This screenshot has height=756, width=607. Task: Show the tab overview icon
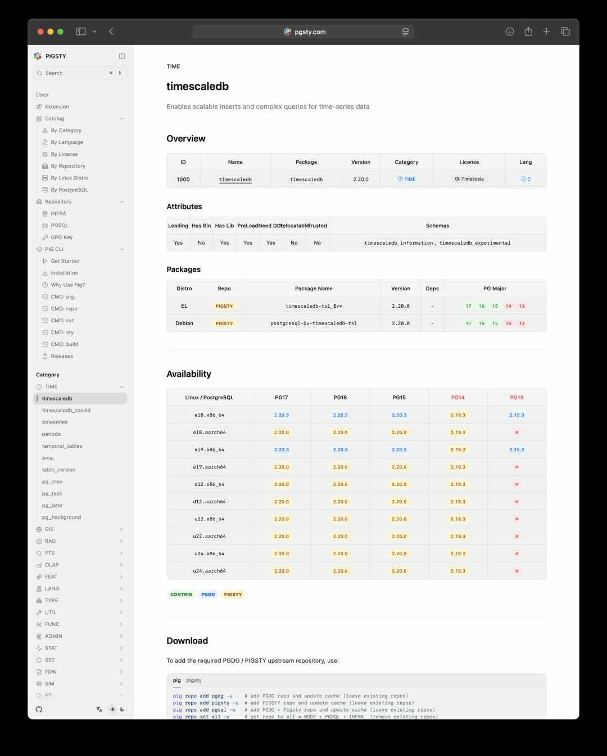[565, 31]
